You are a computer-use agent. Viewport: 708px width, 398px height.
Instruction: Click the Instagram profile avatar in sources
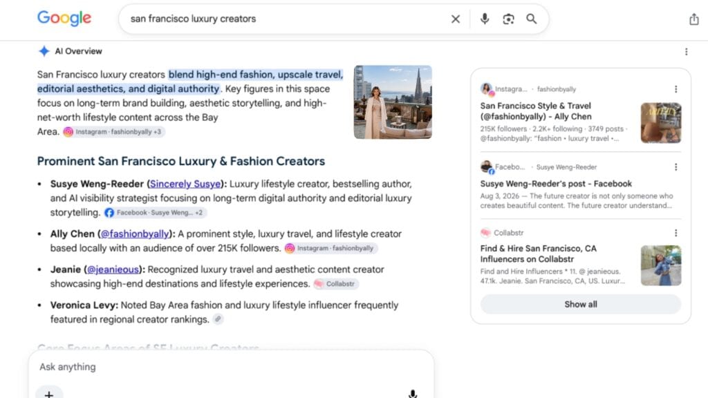coord(486,89)
